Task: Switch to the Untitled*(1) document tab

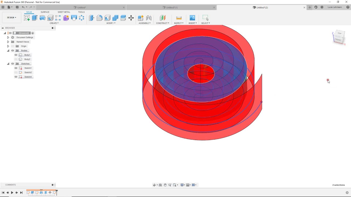Action: click(x=172, y=7)
